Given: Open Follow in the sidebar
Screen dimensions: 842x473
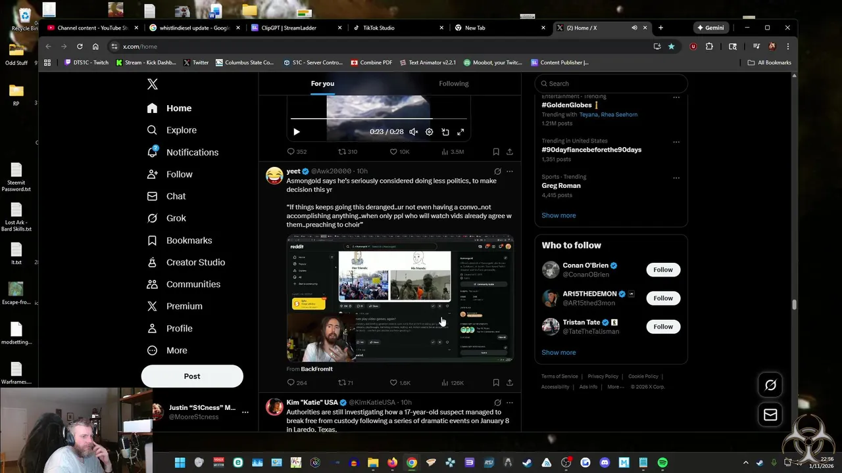Looking at the screenshot, I should click(170, 174).
